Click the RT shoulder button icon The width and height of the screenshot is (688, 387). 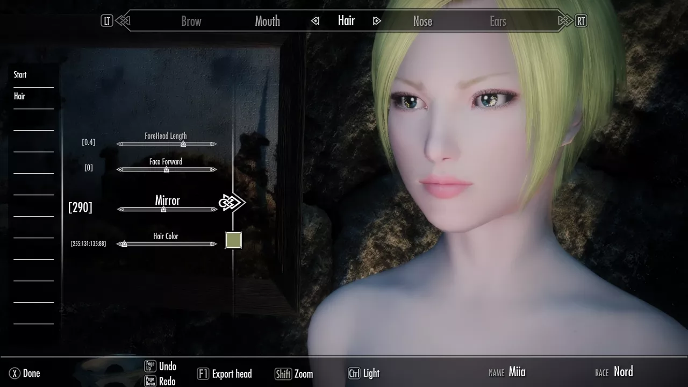tap(581, 21)
